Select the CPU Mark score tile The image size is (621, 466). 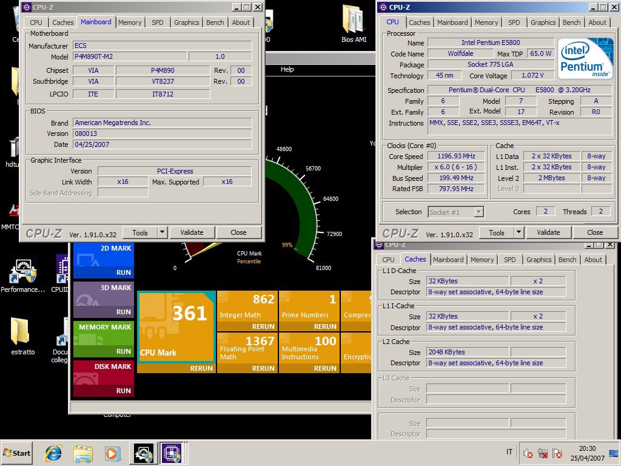click(x=176, y=326)
